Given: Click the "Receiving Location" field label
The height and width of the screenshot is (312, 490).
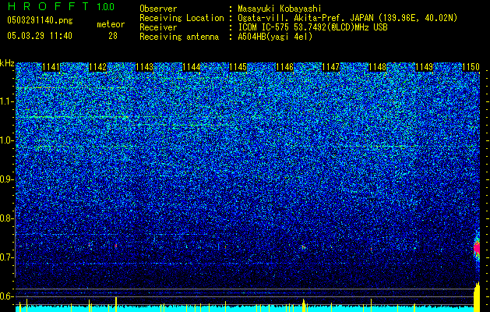Looking at the screenshot, I should coord(182,18).
